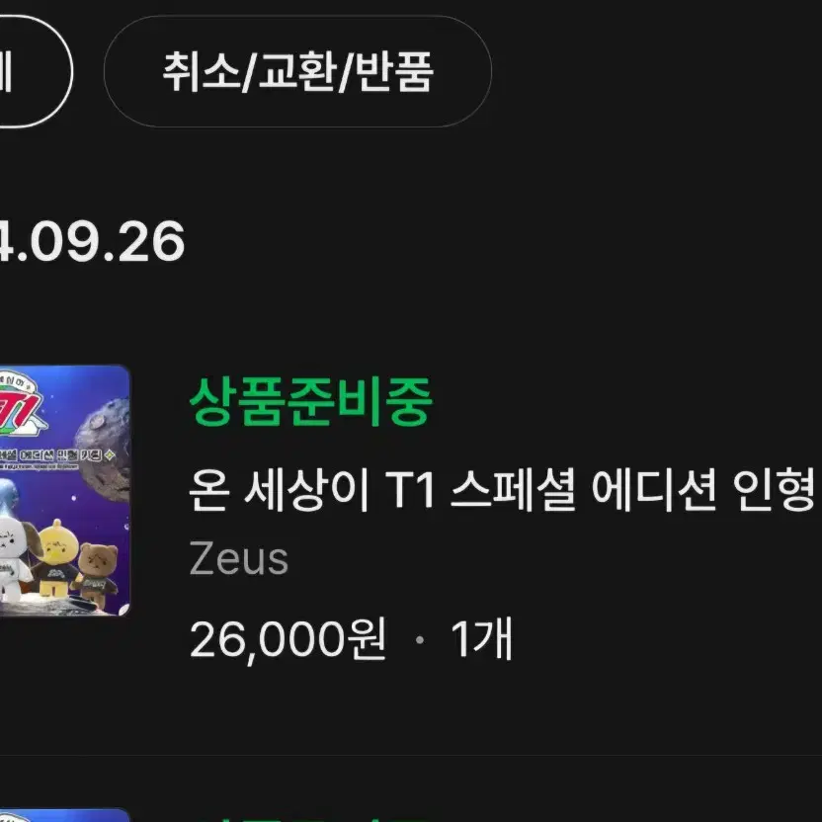Tap the green diamond sparkle beside the thumbnail banner
Viewport: 822px width, 822px height.
pyautogui.click(x=110, y=455)
